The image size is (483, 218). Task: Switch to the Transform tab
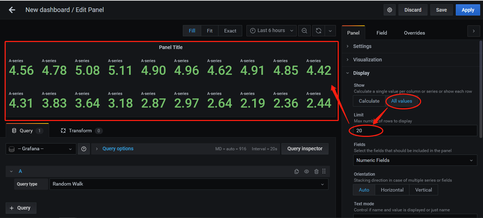point(81,130)
